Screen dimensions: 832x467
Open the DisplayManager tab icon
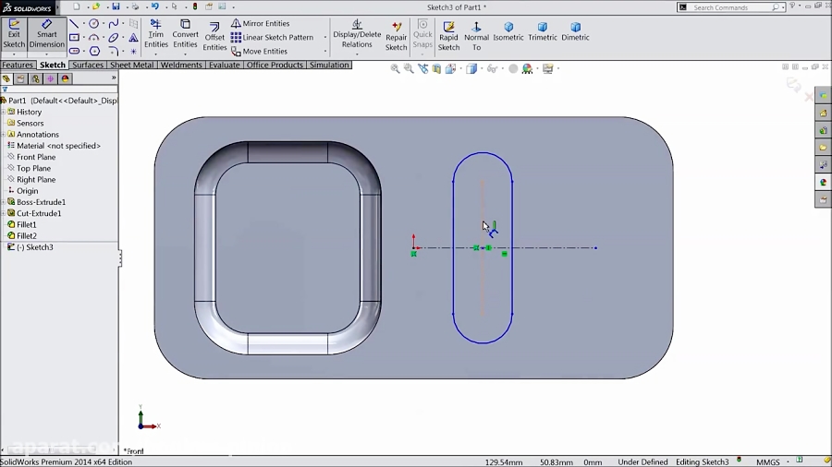[66, 78]
